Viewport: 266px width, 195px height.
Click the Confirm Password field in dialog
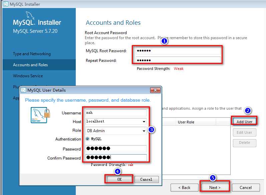click(x=116, y=158)
